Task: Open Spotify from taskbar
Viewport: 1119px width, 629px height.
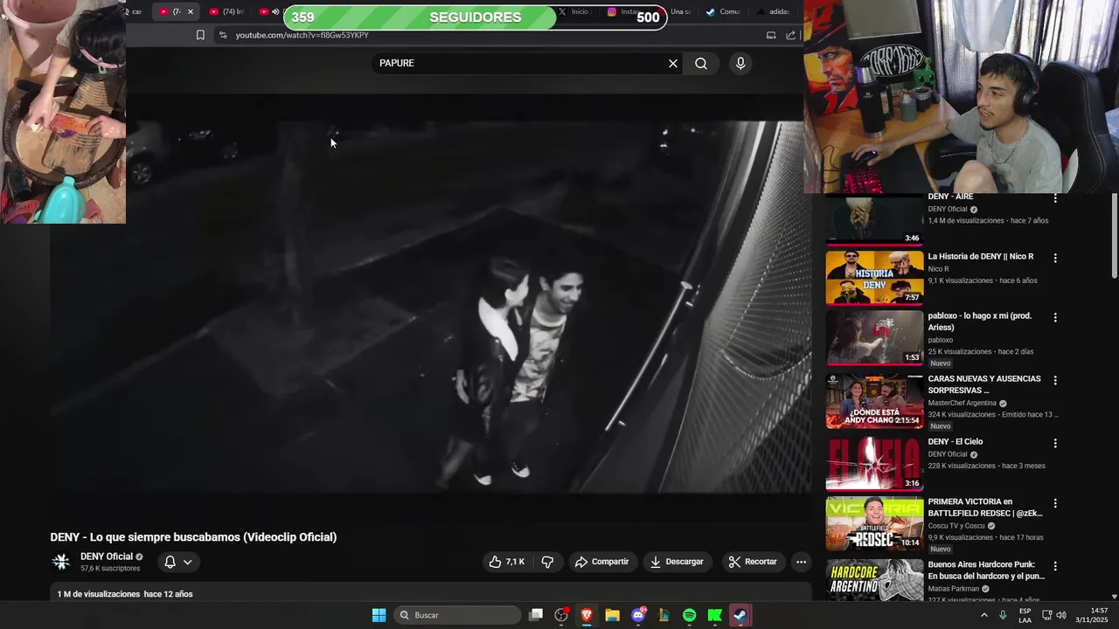Action: [689, 615]
